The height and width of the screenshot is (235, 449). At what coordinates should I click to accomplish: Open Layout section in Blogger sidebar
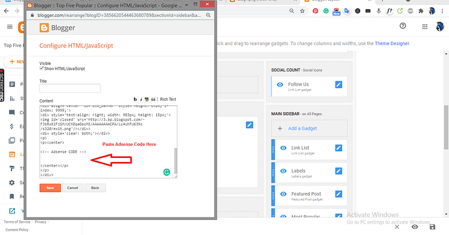[12, 154]
